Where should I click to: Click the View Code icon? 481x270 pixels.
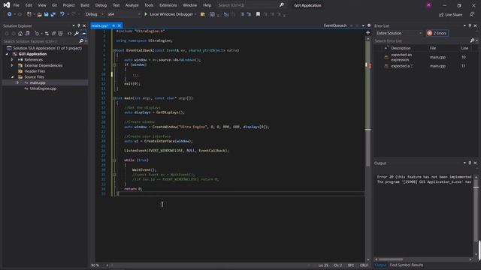(70, 34)
